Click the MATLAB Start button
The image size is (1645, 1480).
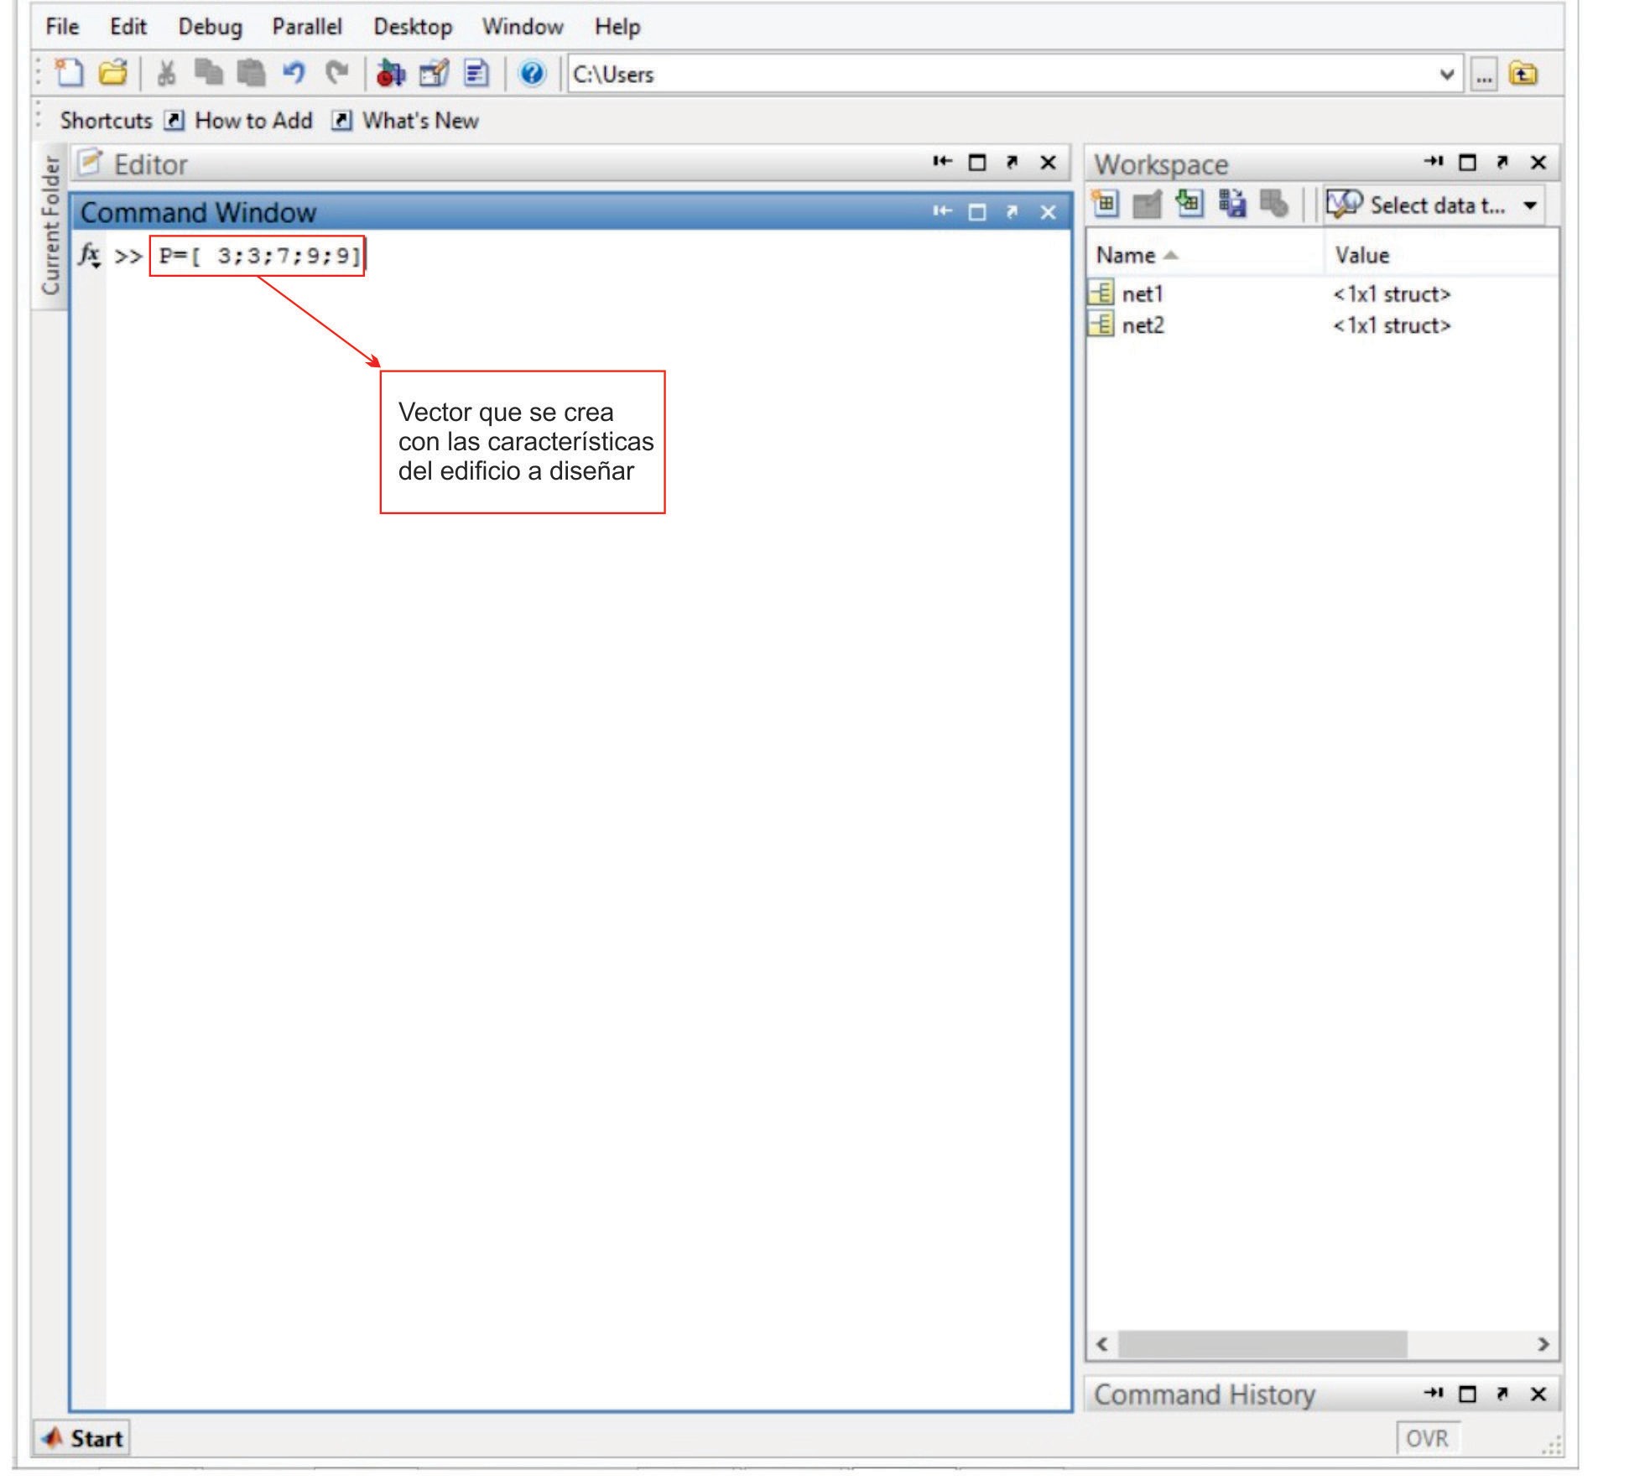pos(82,1438)
